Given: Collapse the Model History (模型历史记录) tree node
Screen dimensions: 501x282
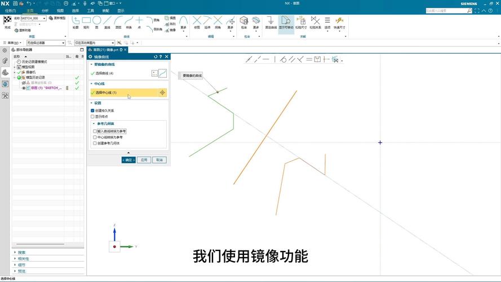Looking at the screenshot, I should 15,77.
